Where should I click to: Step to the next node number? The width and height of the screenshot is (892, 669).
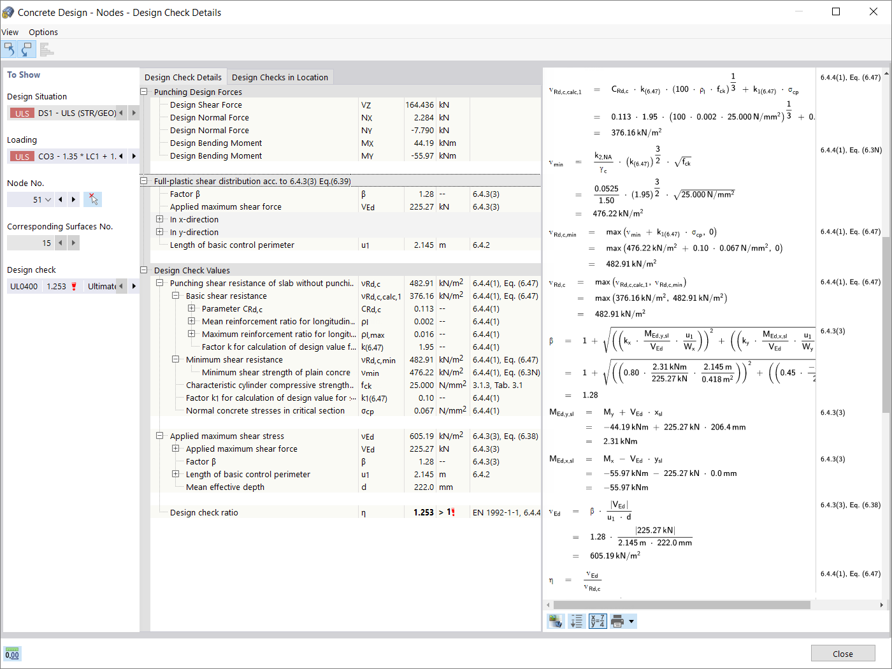point(74,199)
